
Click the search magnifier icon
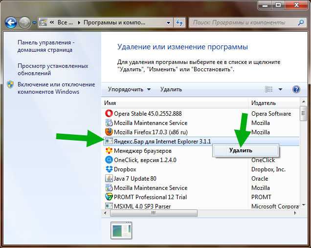pos(301,22)
